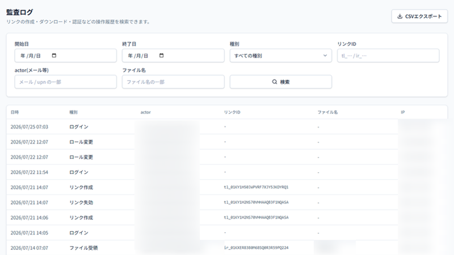Screen dimensions: 454x255
Task: Select the ファイル受領 type cell
Action: [83, 248]
